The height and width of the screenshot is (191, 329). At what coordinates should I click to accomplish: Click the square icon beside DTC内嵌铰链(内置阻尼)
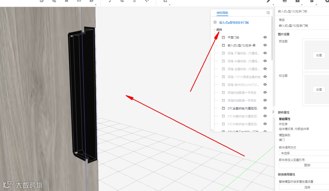pyautogui.click(x=223, y=124)
